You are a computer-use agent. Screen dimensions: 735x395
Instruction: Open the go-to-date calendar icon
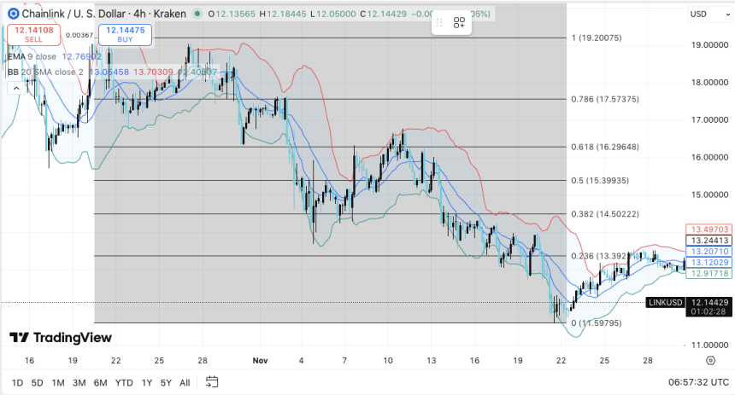pyautogui.click(x=213, y=381)
